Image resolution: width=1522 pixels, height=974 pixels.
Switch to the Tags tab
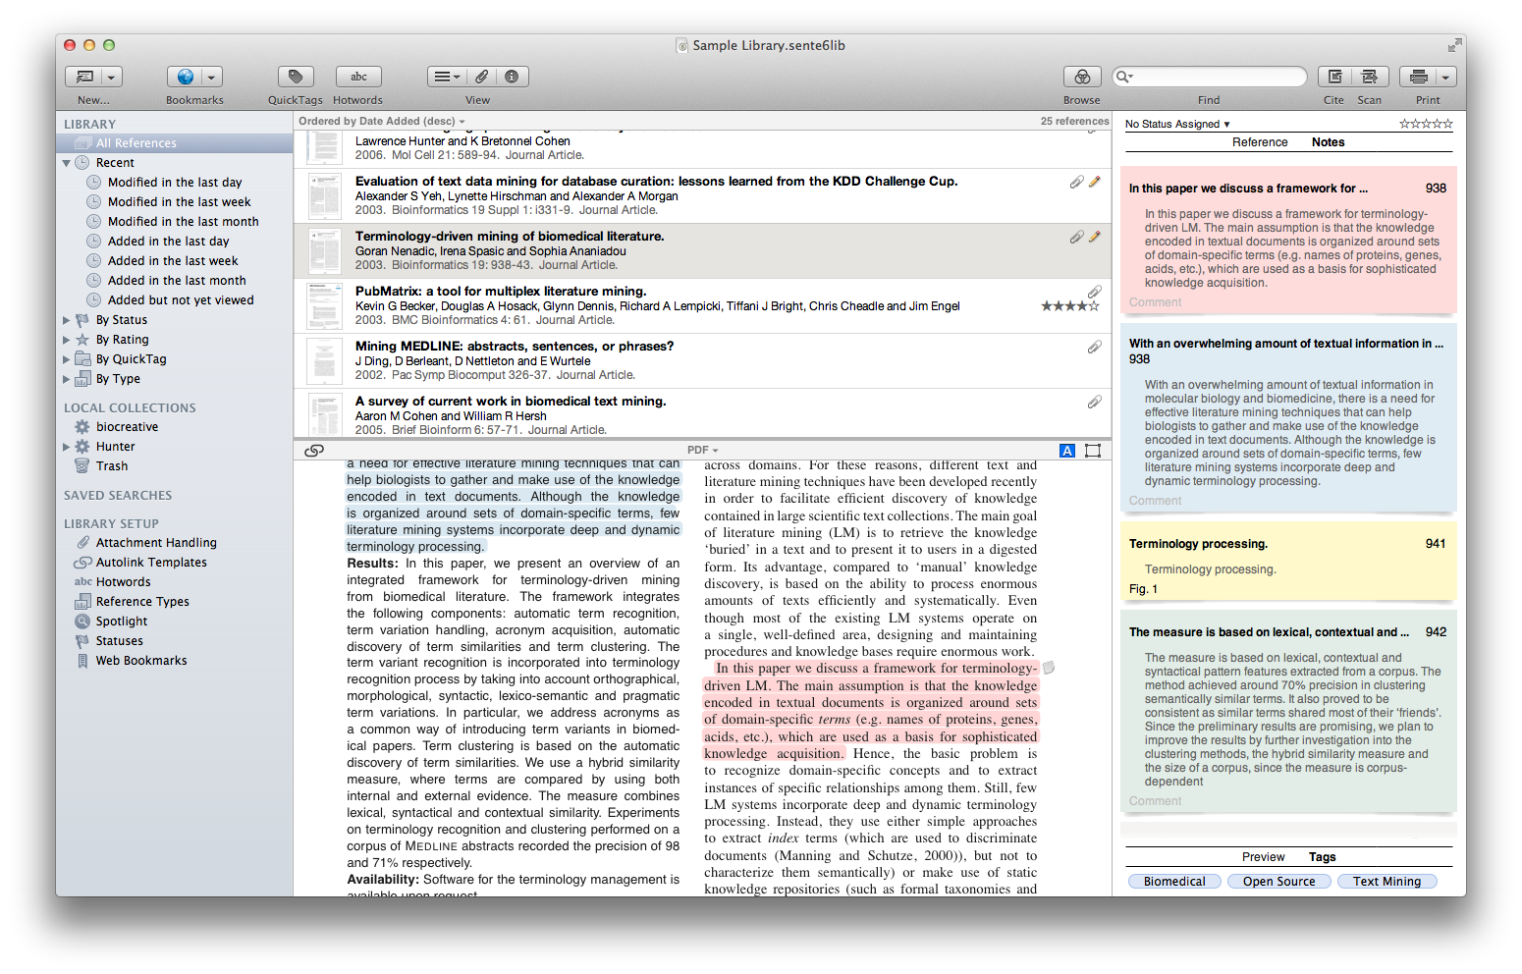[x=1323, y=857]
